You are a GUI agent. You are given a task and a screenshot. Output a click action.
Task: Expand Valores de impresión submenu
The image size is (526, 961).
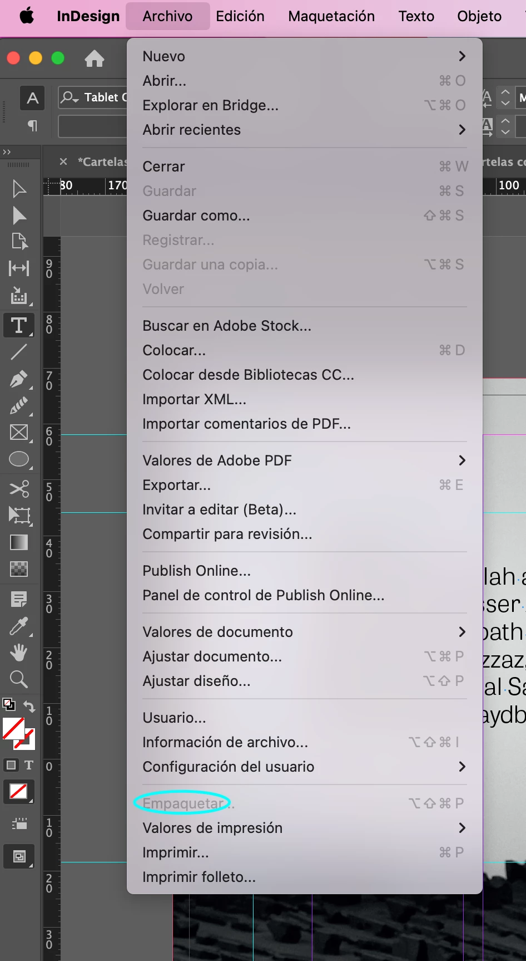tap(462, 828)
